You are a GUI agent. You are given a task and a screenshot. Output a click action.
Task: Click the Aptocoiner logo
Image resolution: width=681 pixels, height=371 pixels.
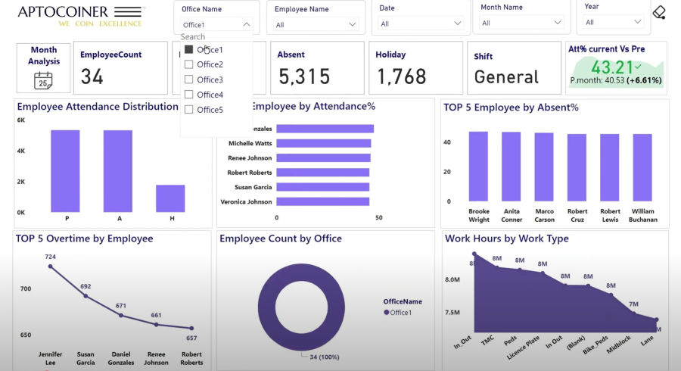(x=79, y=16)
